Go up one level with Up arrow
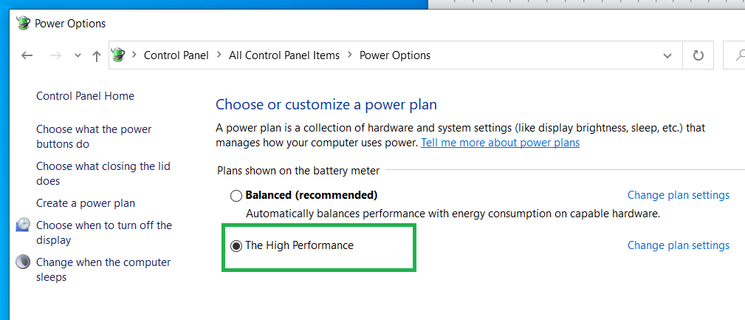Image resolution: width=745 pixels, height=320 pixels. click(x=97, y=55)
